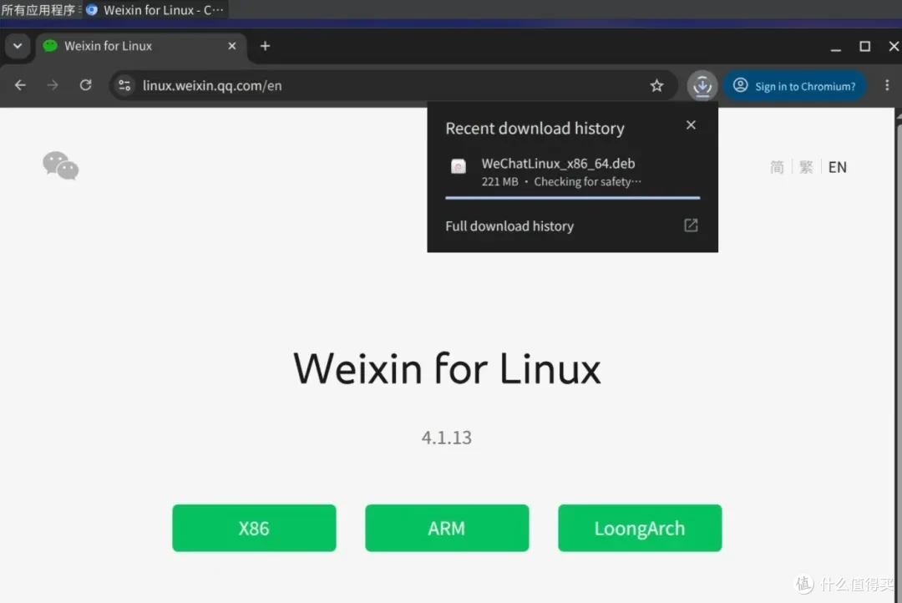Click Sign in to Chromium button
902x603 pixels.
pyautogui.click(x=794, y=86)
